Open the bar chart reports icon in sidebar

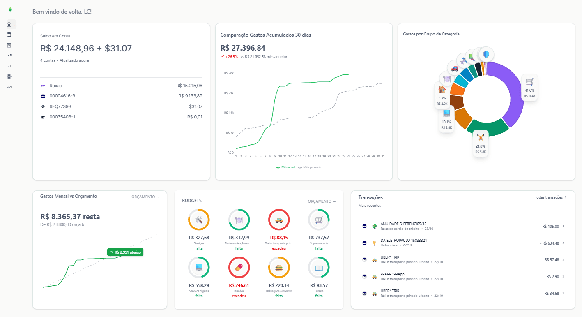point(9,66)
